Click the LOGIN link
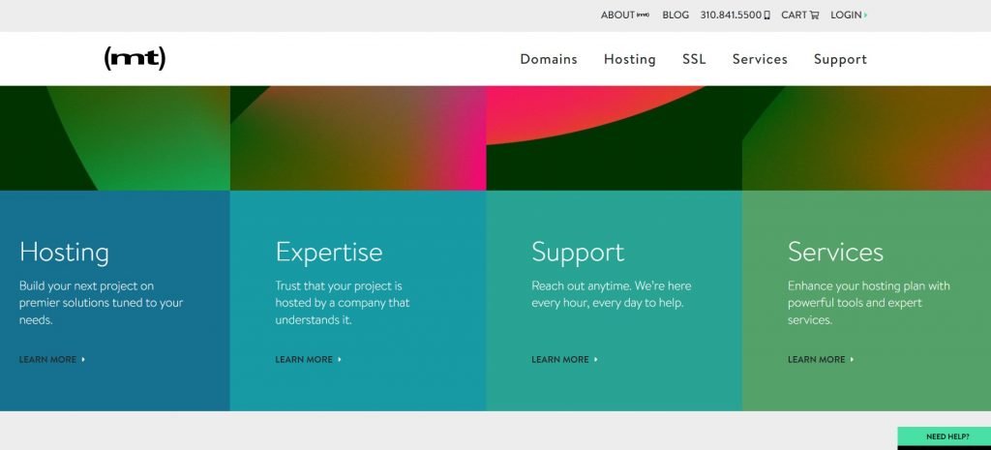The height and width of the screenshot is (450, 991). click(845, 15)
